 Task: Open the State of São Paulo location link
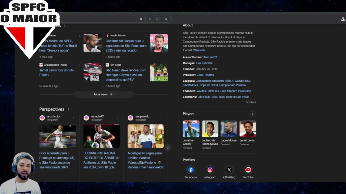[x=238, y=97]
